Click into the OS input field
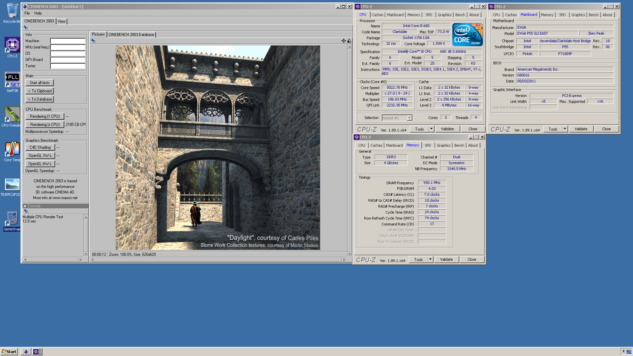This screenshot has width=633, height=356. (68, 53)
